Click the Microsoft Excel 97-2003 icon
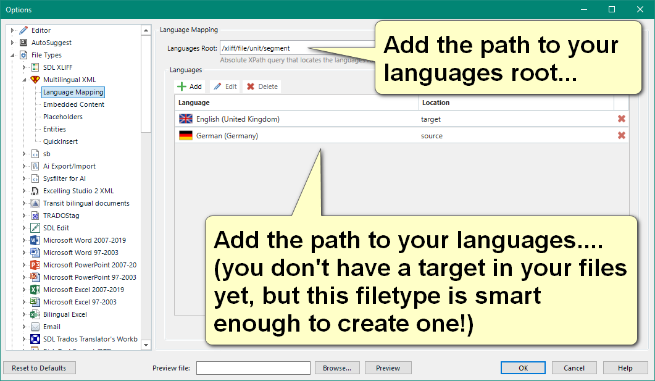655x381 pixels. pyautogui.click(x=36, y=302)
